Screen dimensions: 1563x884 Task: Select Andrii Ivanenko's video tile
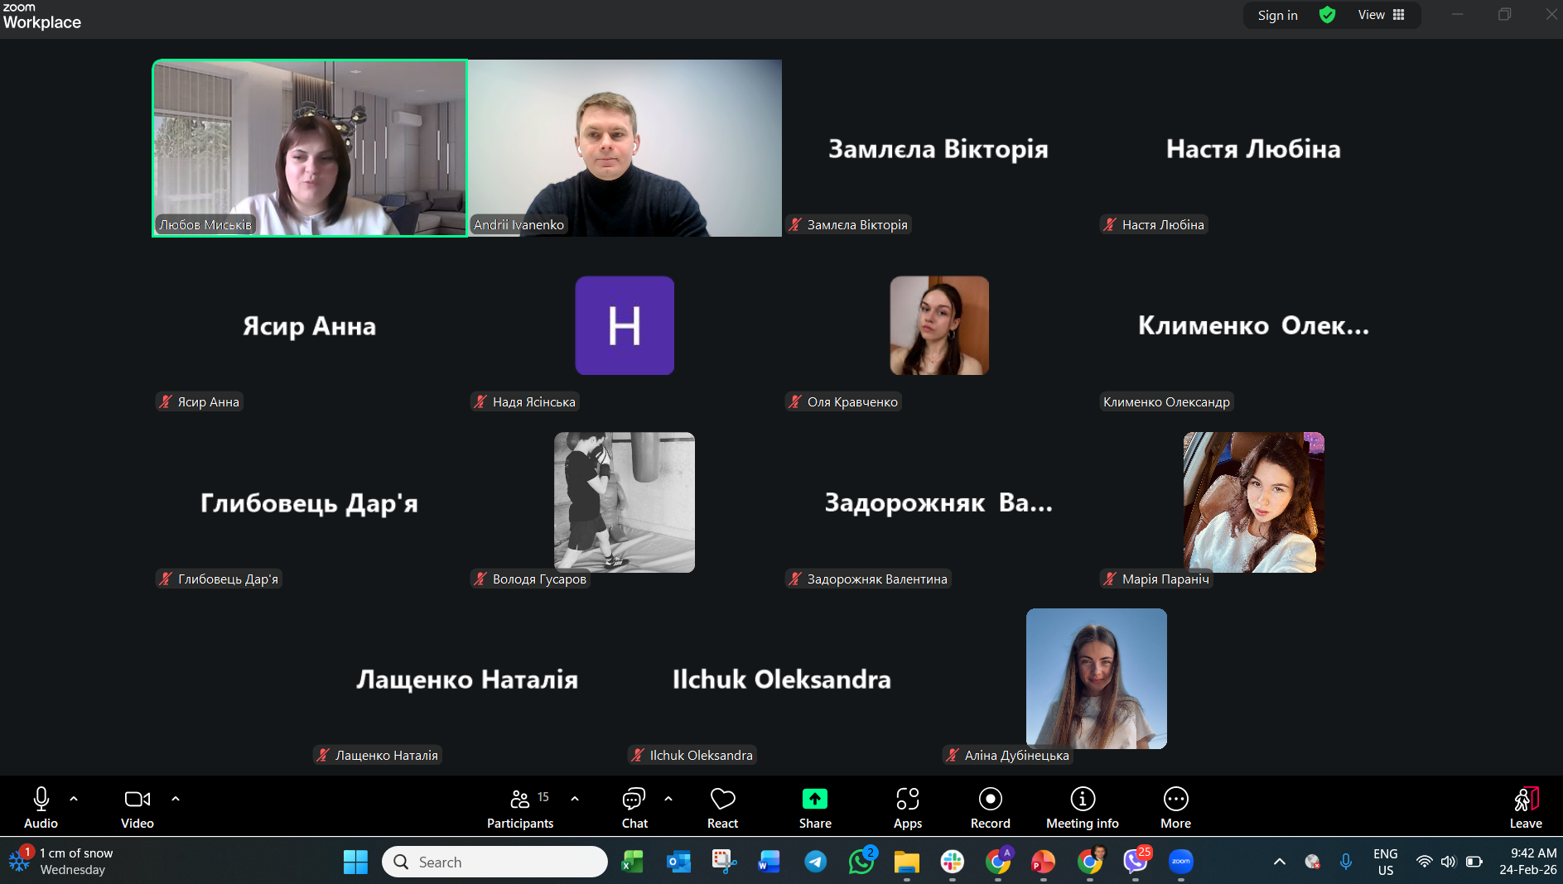[625, 148]
